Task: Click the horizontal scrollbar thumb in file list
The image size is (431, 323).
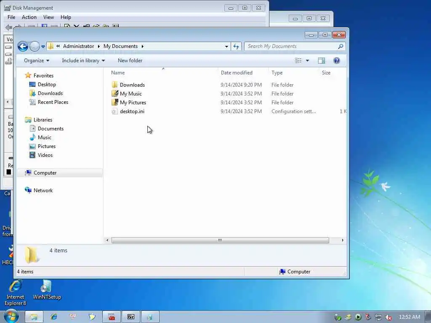Action: (x=220, y=240)
